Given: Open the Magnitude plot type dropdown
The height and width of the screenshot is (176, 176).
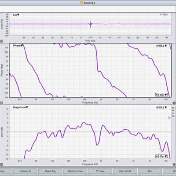Looking at the screenshot, I should point(21,107).
